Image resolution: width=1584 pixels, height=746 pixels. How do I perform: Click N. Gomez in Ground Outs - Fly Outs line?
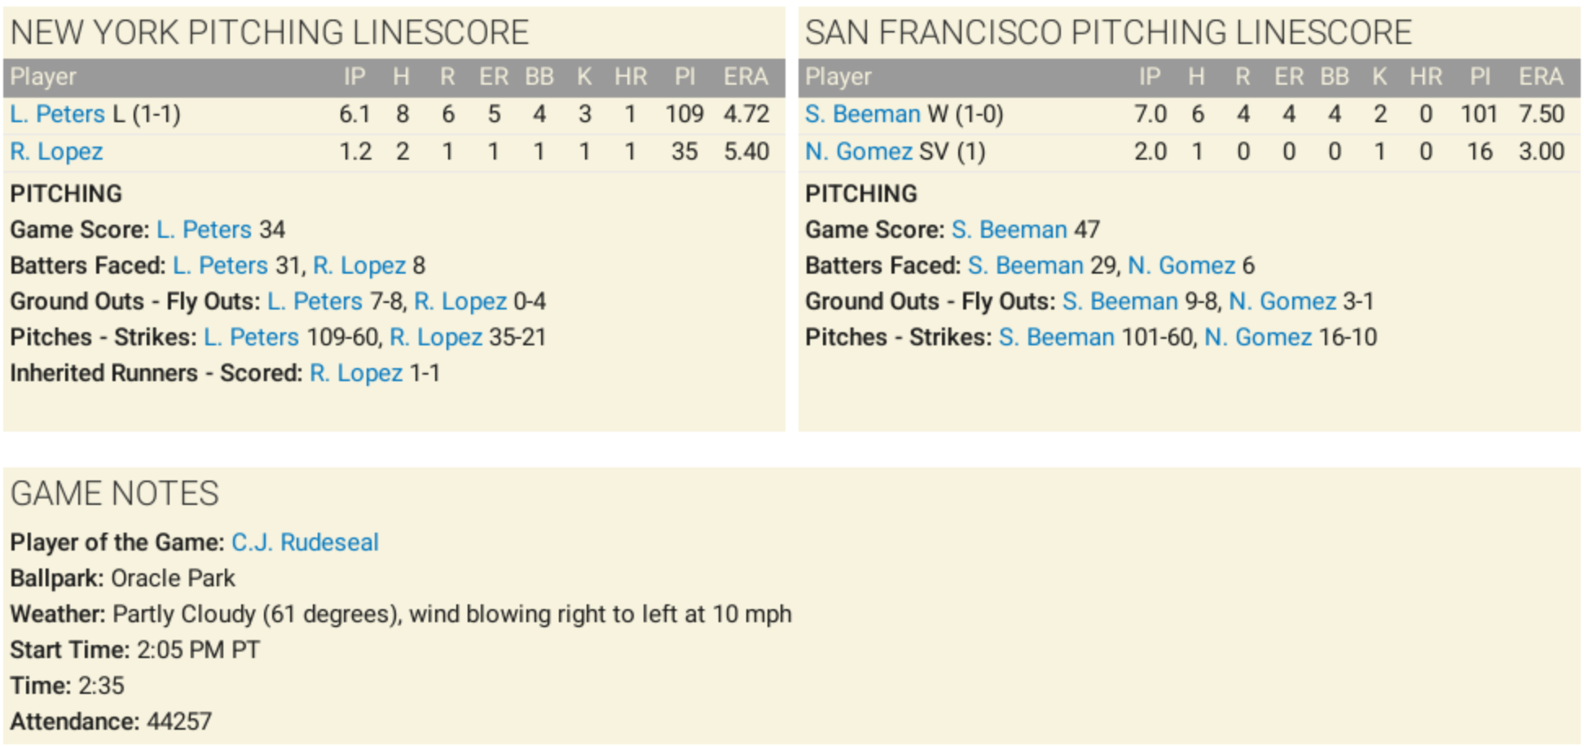tap(1283, 301)
